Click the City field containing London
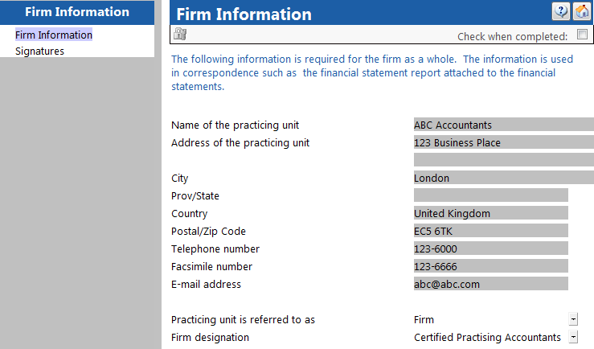The width and height of the screenshot is (594, 349). pos(504,178)
